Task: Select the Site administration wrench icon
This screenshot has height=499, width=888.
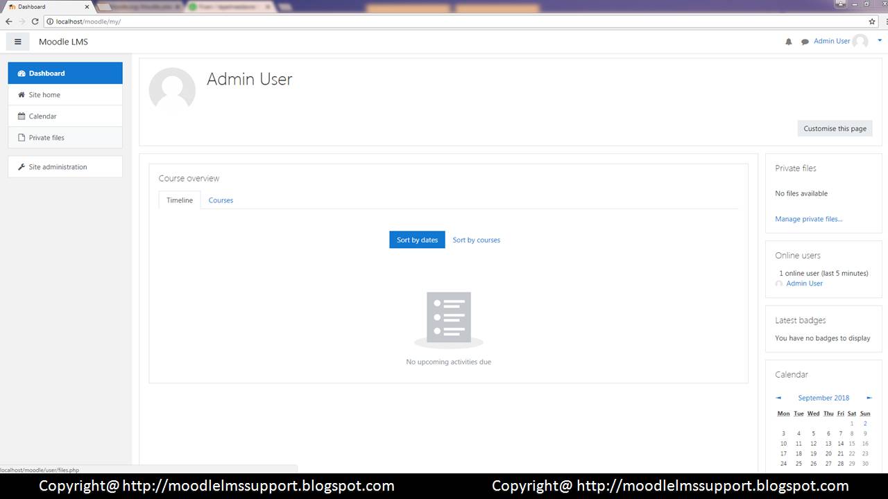Action: point(23,166)
